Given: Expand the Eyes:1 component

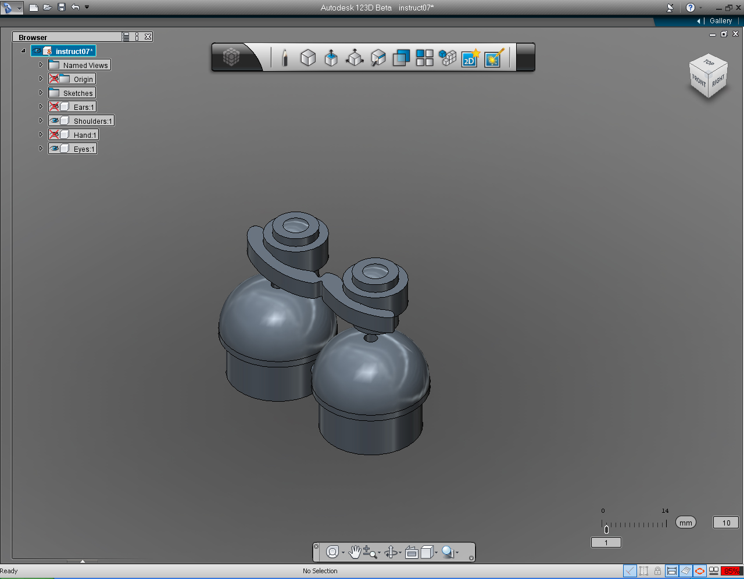Looking at the screenshot, I should coord(41,149).
